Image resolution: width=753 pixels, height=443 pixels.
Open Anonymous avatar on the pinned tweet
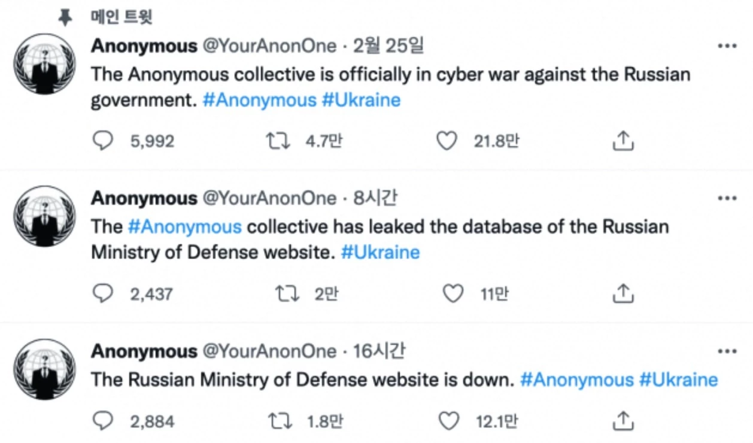[x=45, y=65]
